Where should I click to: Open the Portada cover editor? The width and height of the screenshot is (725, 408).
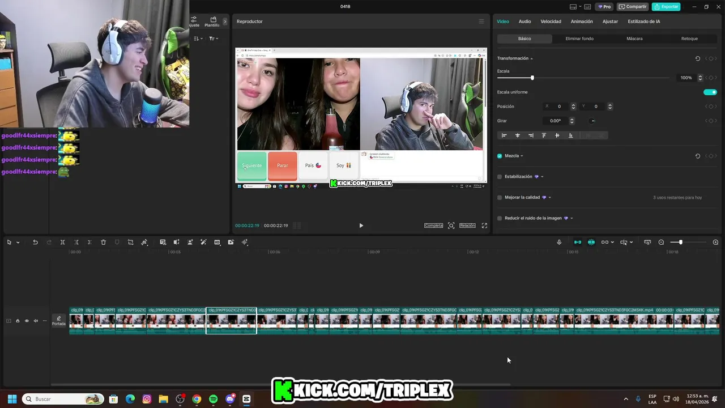pos(59,321)
